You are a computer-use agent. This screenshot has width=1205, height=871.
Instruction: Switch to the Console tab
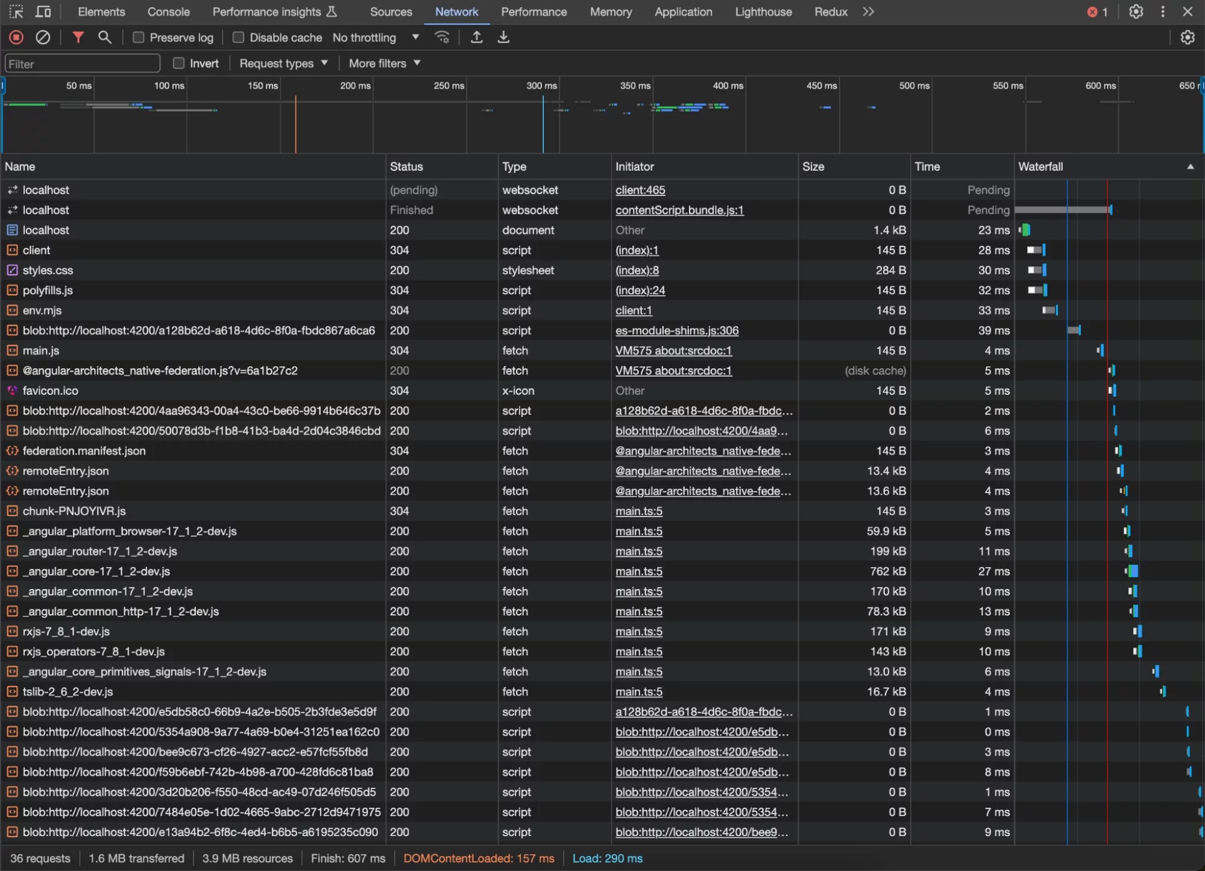click(x=168, y=11)
